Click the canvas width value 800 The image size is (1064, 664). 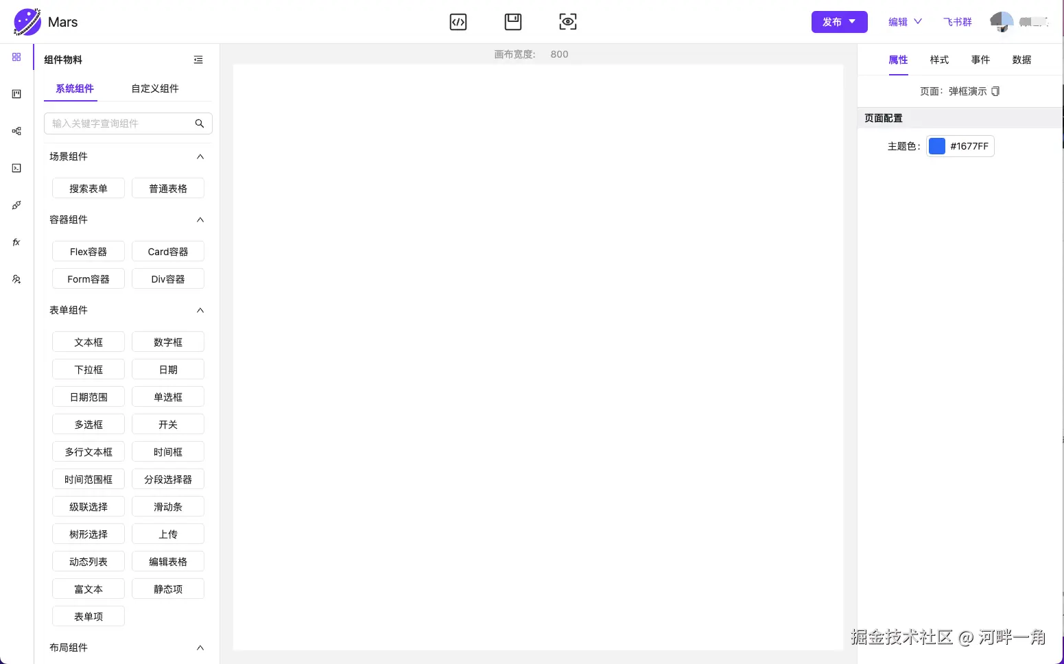(559, 54)
